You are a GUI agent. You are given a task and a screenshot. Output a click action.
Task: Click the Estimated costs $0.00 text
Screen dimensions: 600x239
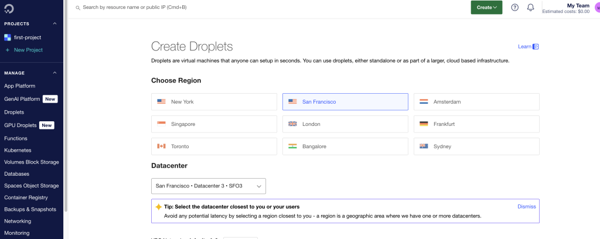(566, 12)
